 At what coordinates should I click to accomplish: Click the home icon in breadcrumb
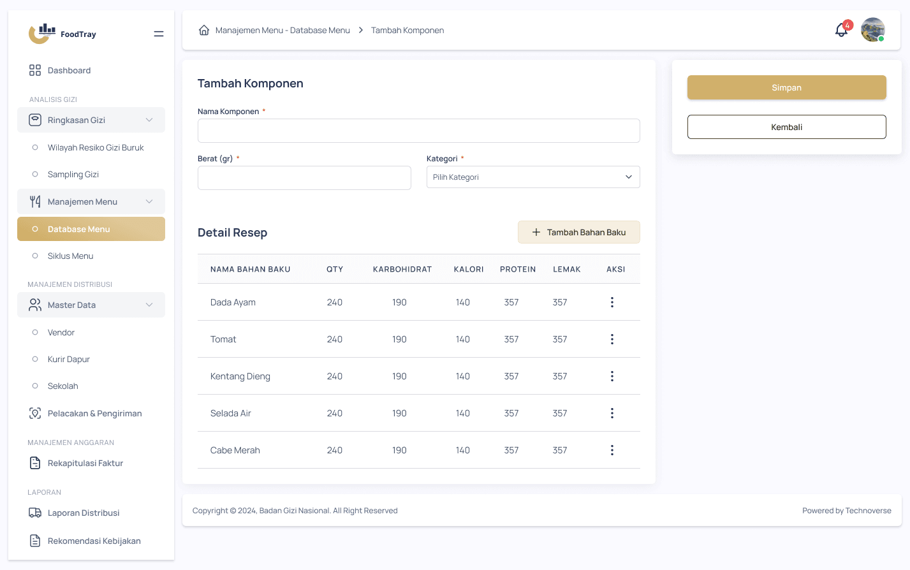point(204,30)
